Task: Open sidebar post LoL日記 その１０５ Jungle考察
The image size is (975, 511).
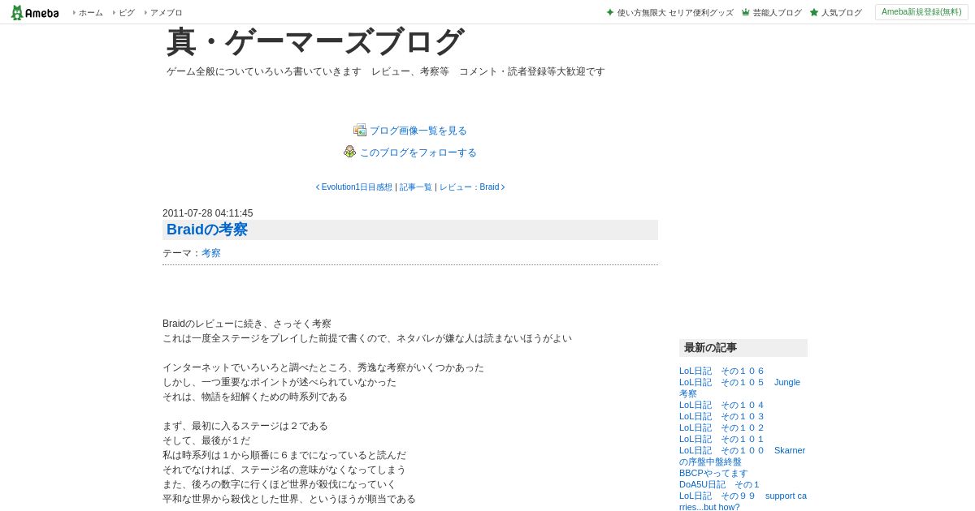Action: pyautogui.click(x=739, y=388)
